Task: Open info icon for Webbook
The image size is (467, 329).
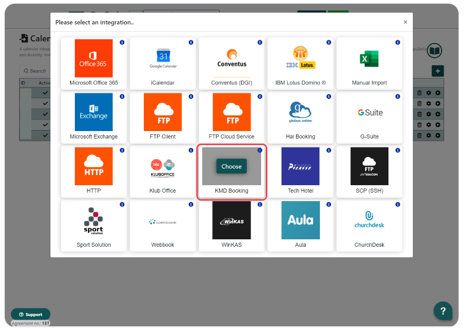Action: point(191,204)
